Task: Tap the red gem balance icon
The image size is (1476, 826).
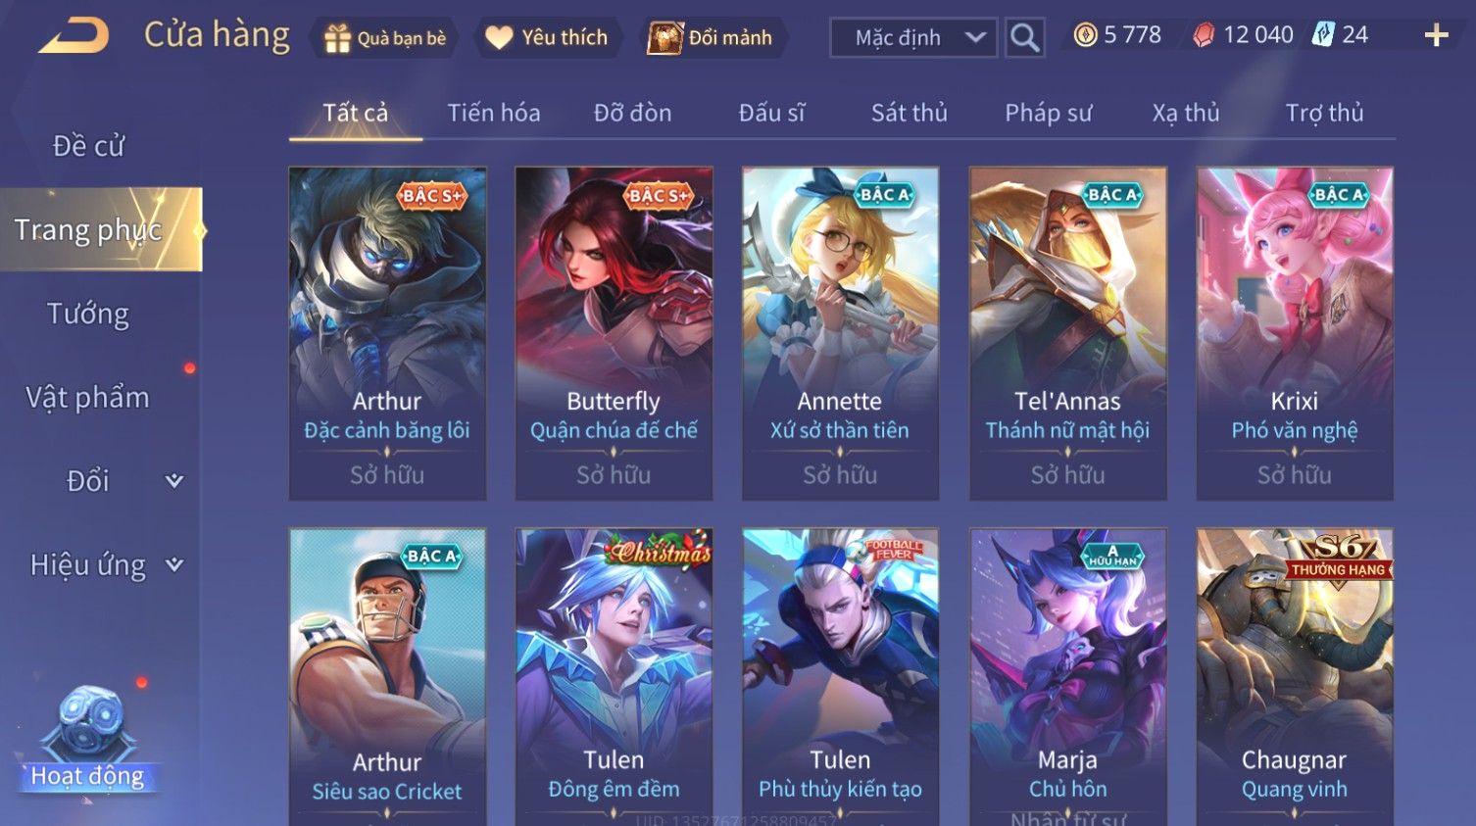Action: 1204,35
